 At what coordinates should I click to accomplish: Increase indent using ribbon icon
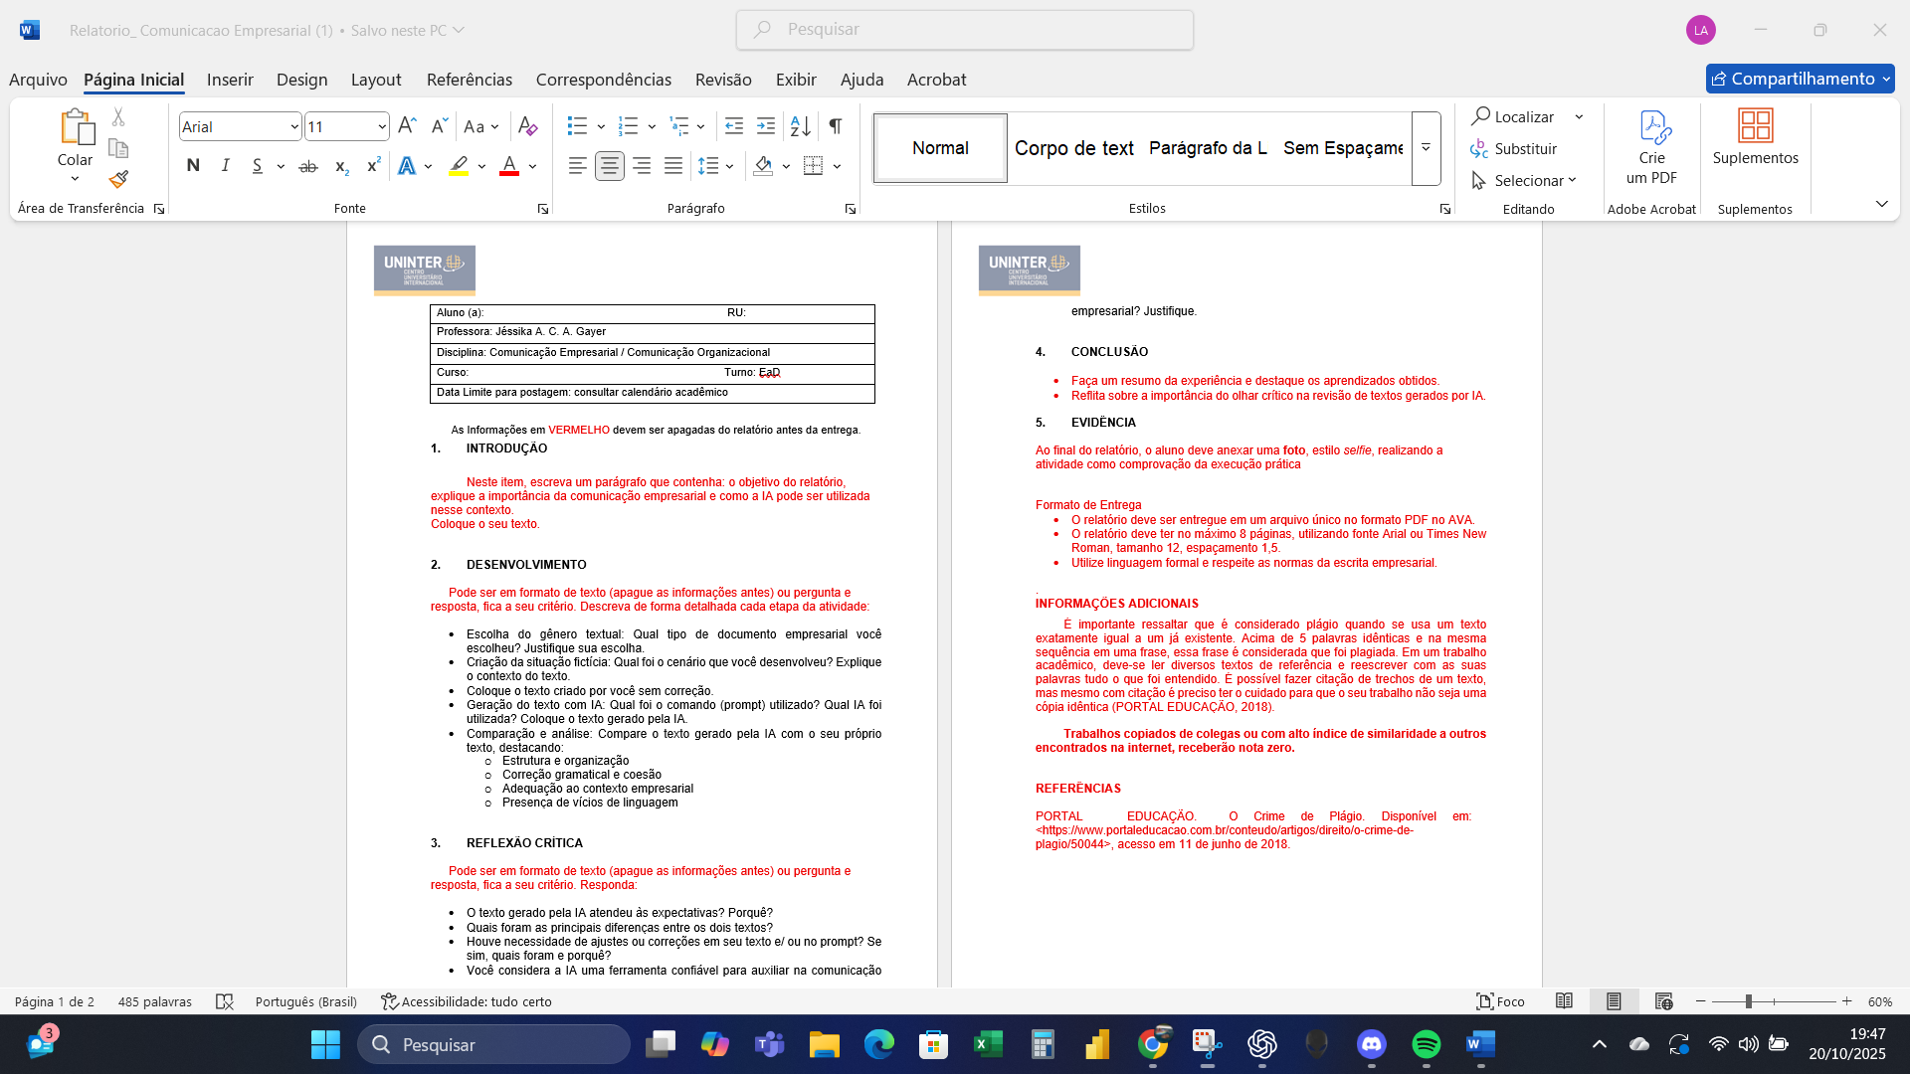(x=765, y=126)
